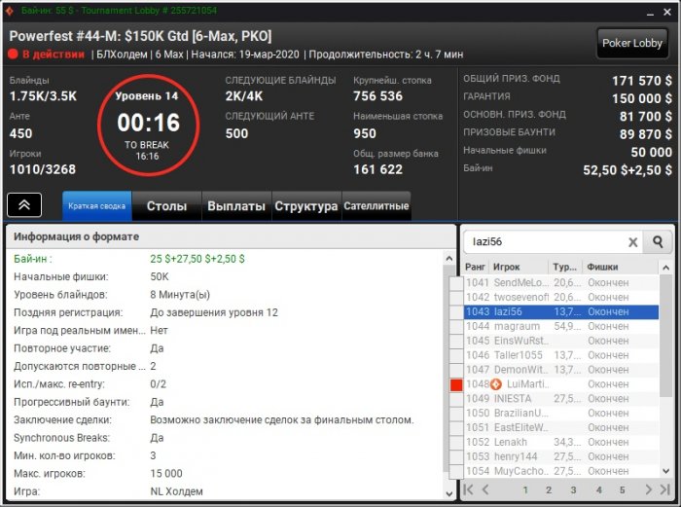
Task: Click the players count 1010/3268
Action: (x=43, y=169)
